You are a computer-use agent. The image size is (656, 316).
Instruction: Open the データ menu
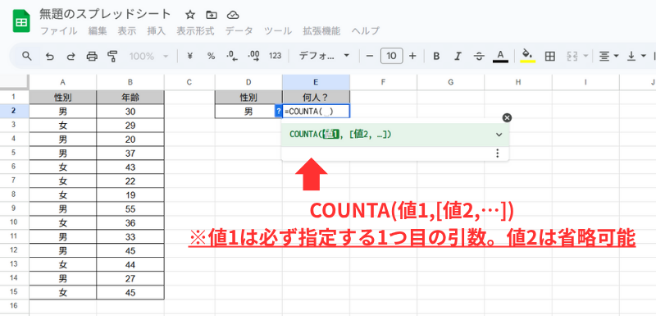pos(239,30)
